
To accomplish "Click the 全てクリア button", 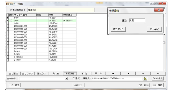I will pyautogui.click(x=27, y=74).
